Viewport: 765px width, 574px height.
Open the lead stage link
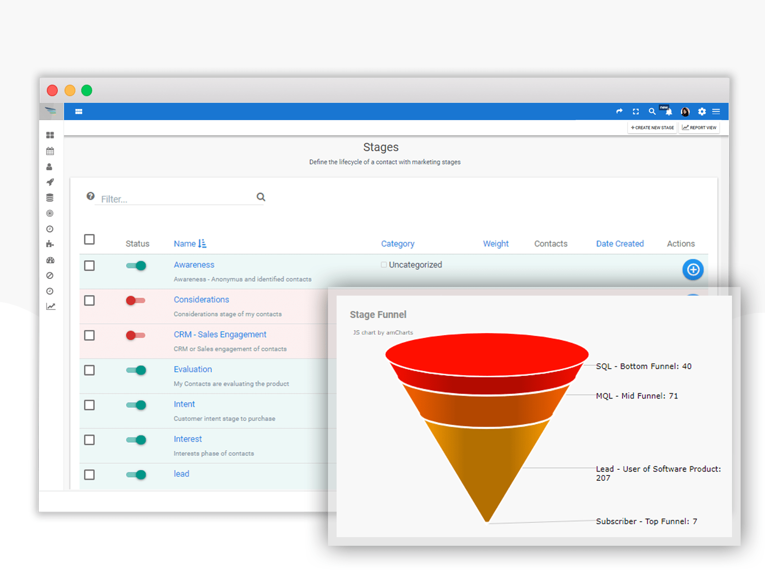[x=181, y=474]
